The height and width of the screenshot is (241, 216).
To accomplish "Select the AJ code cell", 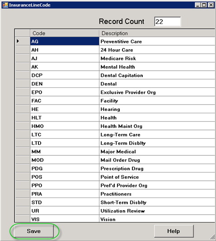I will tap(65, 58).
